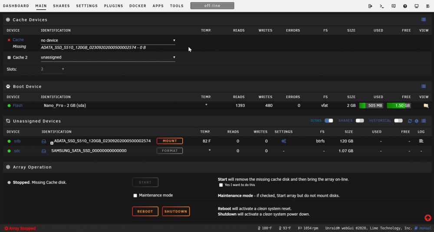Click the 1054 rpm fan reading

pyautogui.click(x=308, y=228)
